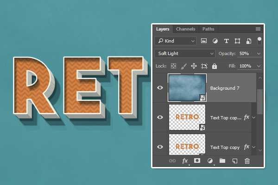Click the pixel layer filter icon
278x185 pixels.
(204, 41)
